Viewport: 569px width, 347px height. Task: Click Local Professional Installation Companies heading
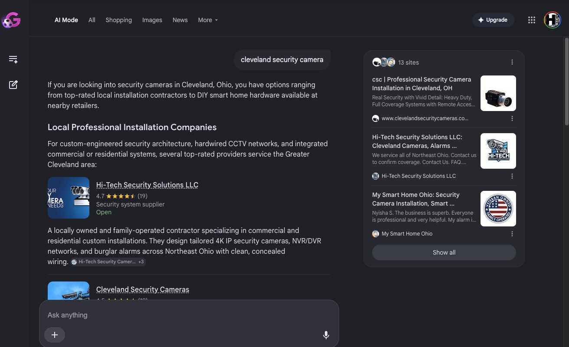click(x=132, y=128)
